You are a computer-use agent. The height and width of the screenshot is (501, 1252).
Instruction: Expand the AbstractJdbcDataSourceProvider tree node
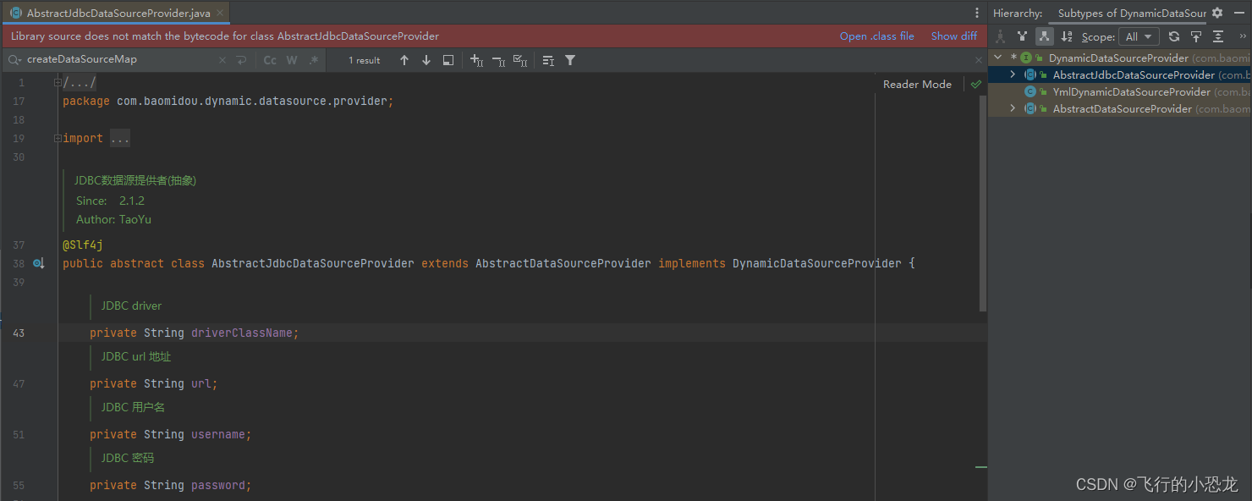click(1012, 74)
